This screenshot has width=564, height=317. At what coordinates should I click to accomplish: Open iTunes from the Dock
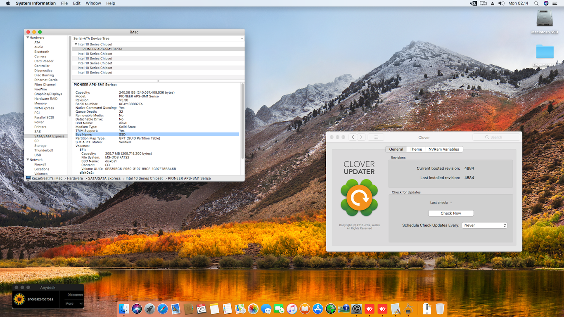[292, 309]
